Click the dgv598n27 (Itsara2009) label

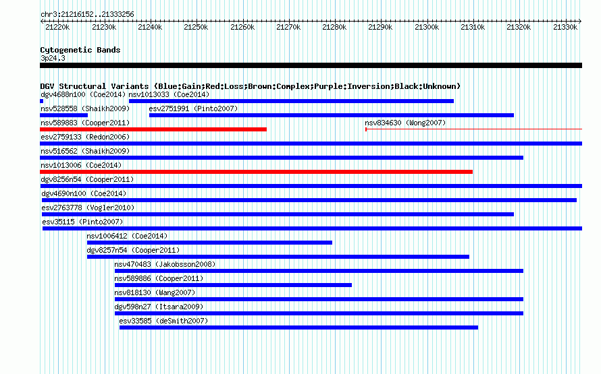click(159, 307)
